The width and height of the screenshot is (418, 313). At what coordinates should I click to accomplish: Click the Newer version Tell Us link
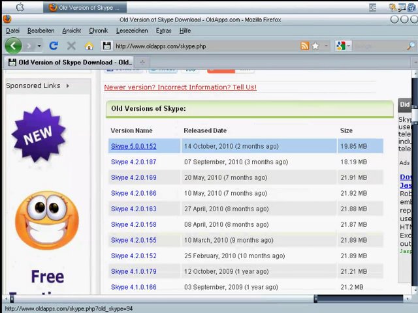pyautogui.click(x=180, y=87)
